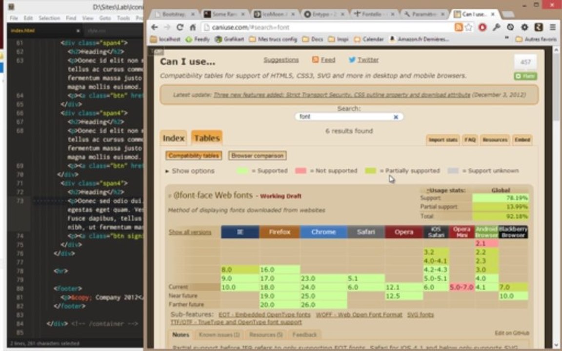Switch to the Paramètres browser tab
This screenshot has height=351, width=562.
pyautogui.click(x=424, y=14)
